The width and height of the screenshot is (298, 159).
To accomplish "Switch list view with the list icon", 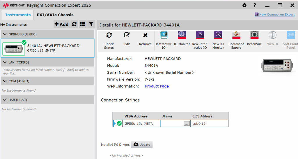I will [83, 24].
